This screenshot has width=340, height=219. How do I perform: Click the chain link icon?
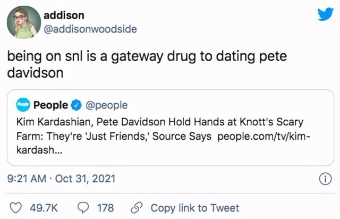click(137, 207)
